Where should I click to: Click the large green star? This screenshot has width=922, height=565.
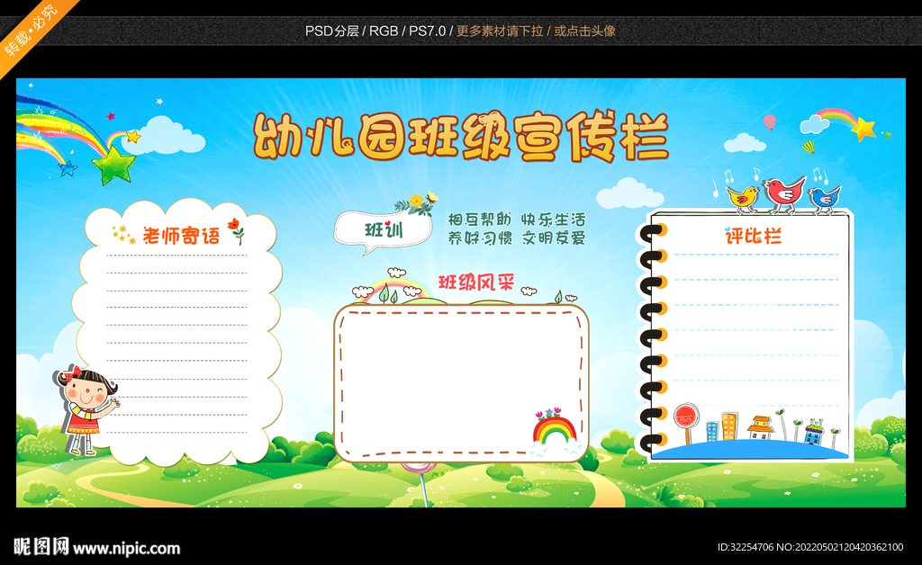(113, 165)
